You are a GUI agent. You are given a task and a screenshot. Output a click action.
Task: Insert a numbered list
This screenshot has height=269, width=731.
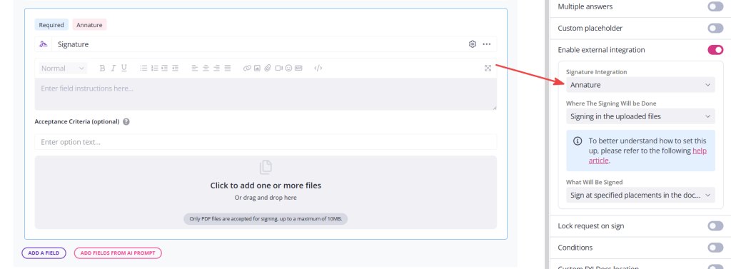click(155, 68)
